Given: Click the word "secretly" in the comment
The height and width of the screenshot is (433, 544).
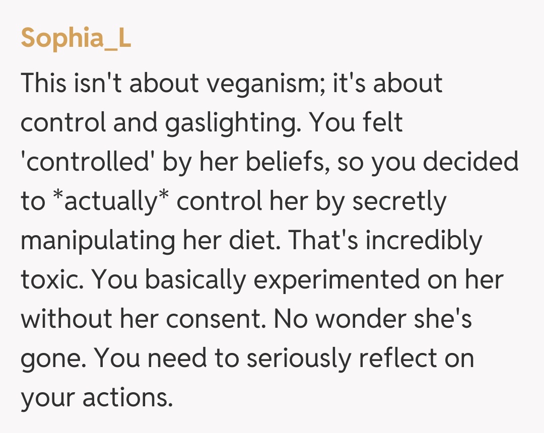Looking at the screenshot, I should pos(399,201).
